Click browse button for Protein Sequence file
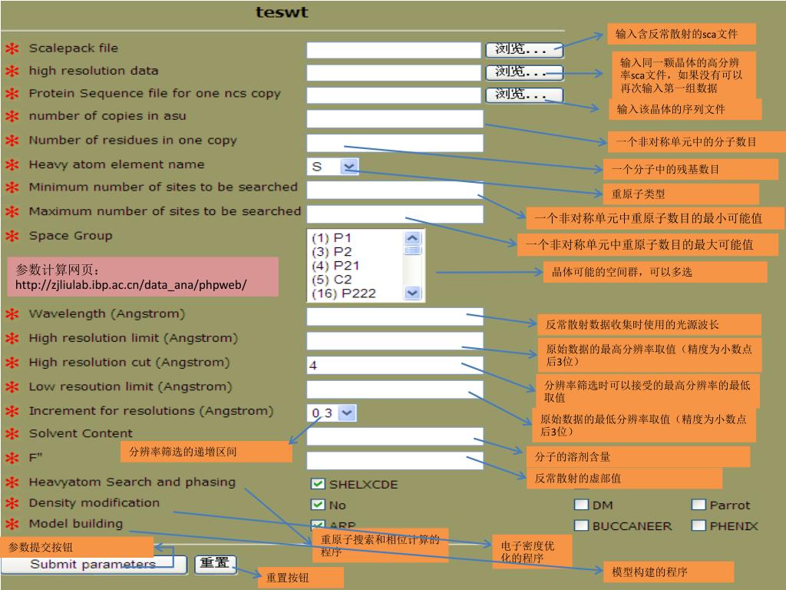The image size is (786, 590). coord(524,94)
